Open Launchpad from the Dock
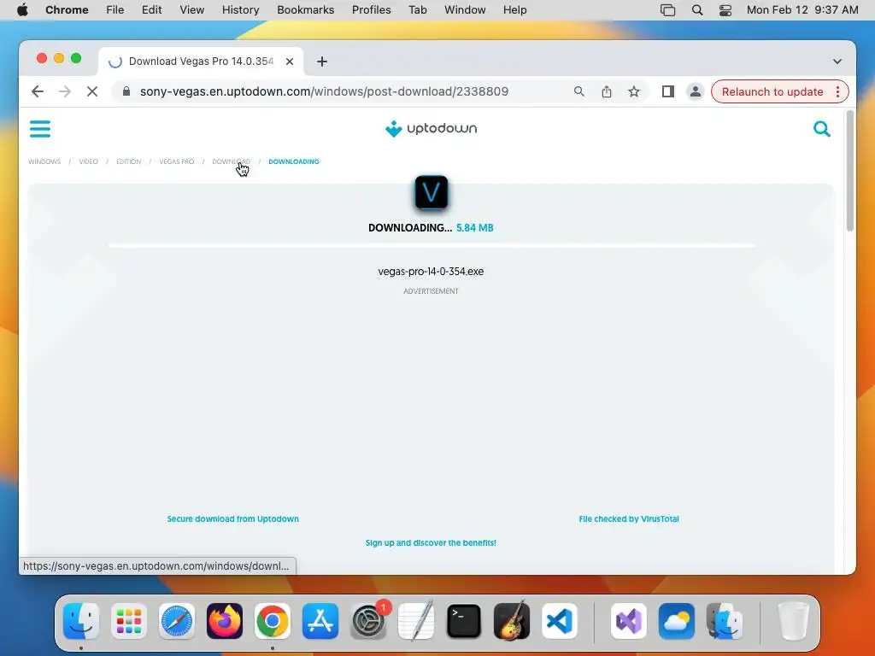 (x=129, y=621)
